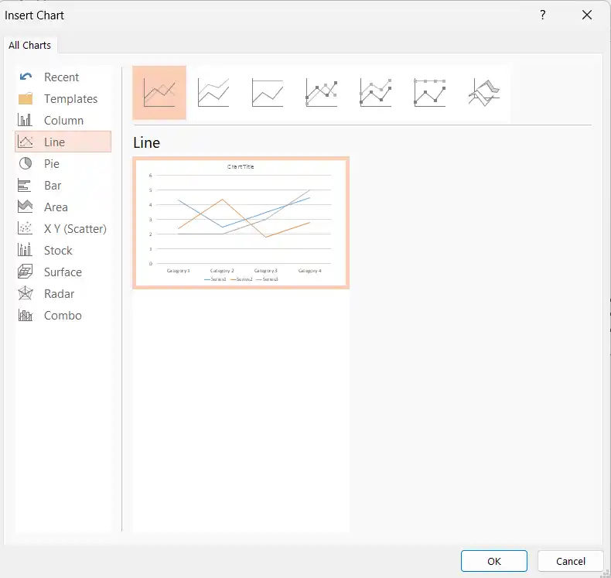Open the Recent category label

coord(62,77)
